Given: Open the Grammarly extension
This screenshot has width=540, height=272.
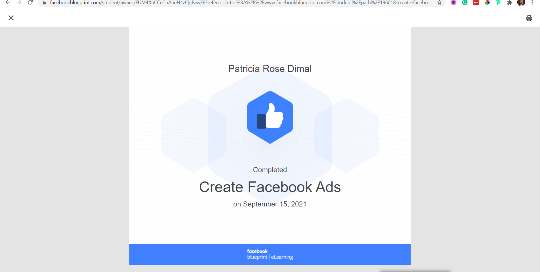Looking at the screenshot, I should coord(465,3).
